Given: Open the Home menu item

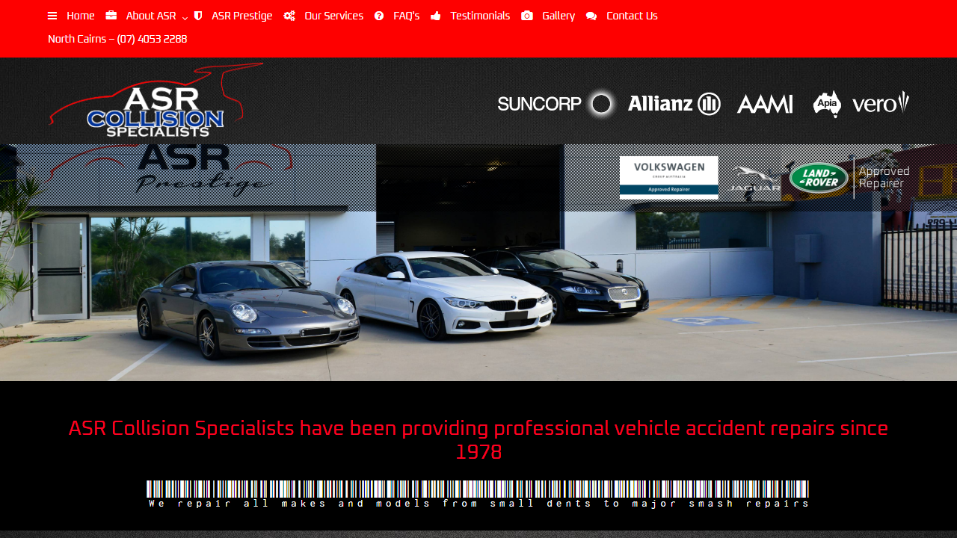Looking at the screenshot, I should tap(81, 16).
